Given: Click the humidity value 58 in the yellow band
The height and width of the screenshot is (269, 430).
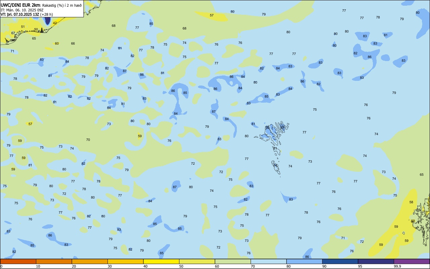Looking at the screenshot, I should [x=411, y=202].
